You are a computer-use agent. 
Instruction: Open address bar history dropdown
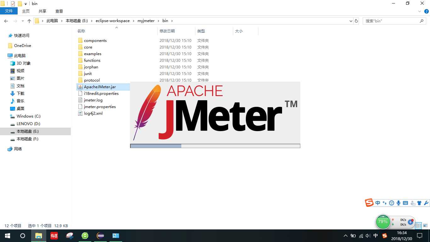pyautogui.click(x=351, y=21)
